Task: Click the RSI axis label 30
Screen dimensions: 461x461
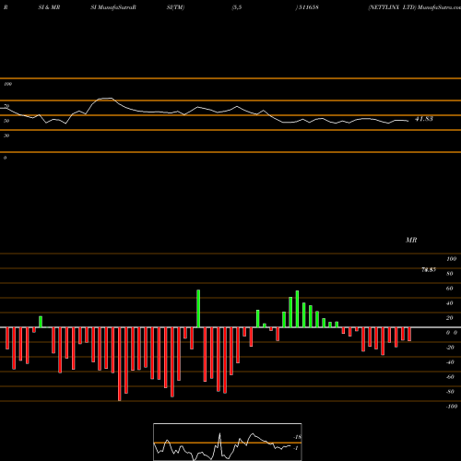Action: [6, 136]
